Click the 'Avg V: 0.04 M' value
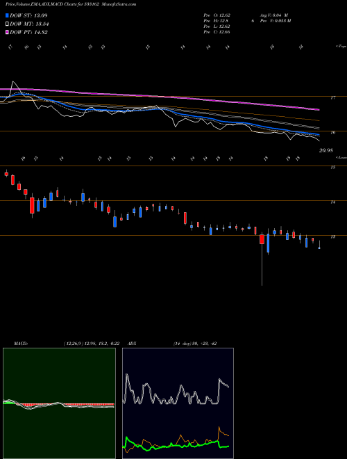347x459 pixels. click(274, 15)
